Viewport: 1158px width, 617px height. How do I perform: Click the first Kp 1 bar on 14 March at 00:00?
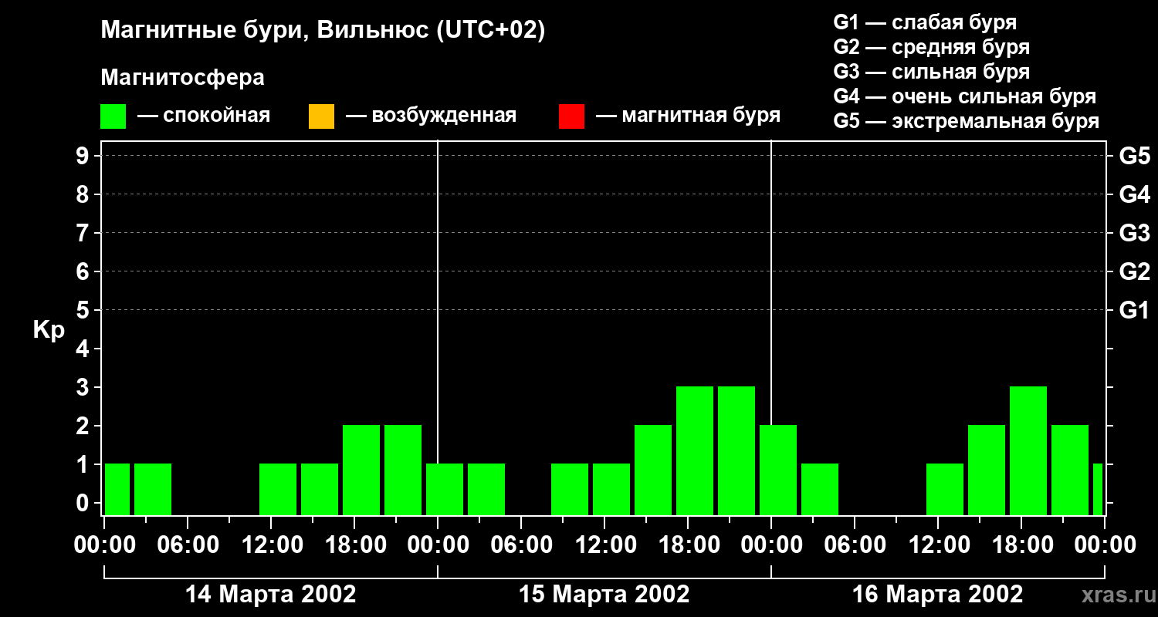117,489
